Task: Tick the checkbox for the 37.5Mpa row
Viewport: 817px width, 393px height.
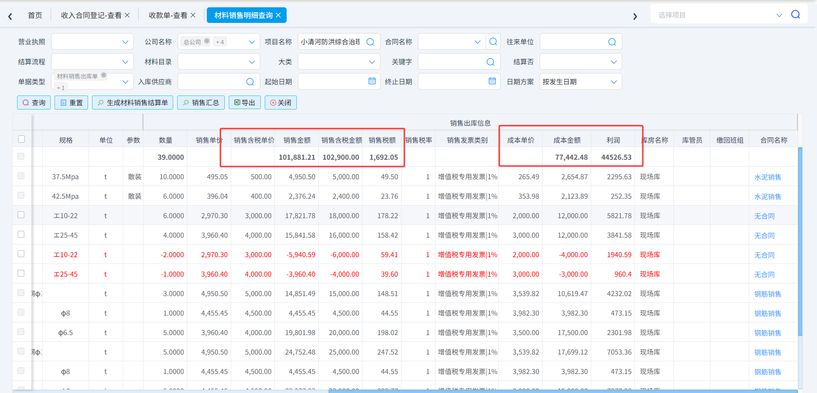Action: (x=21, y=176)
